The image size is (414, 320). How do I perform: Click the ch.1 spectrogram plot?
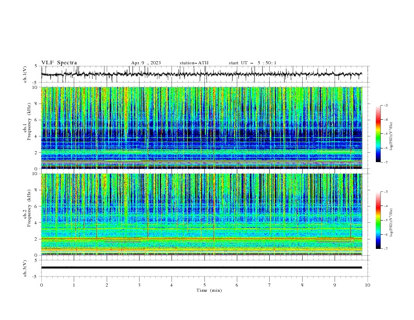(x=201, y=128)
